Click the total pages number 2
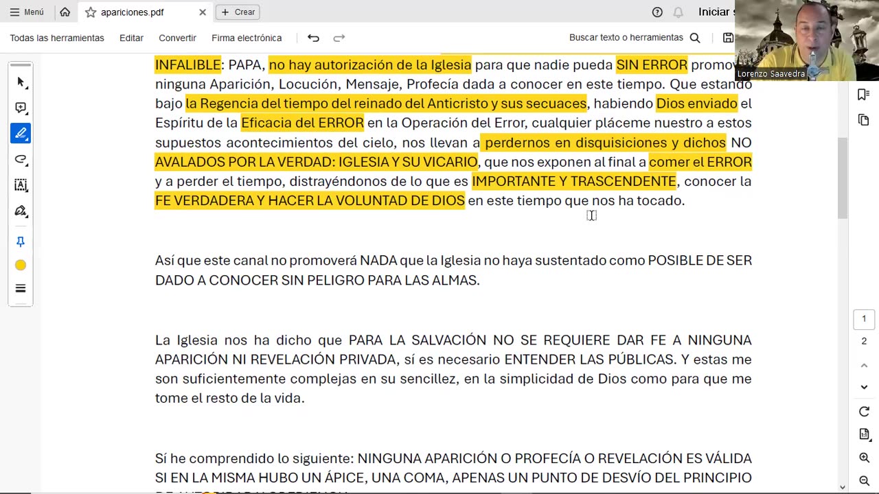The width and height of the screenshot is (879, 494). [x=864, y=341]
